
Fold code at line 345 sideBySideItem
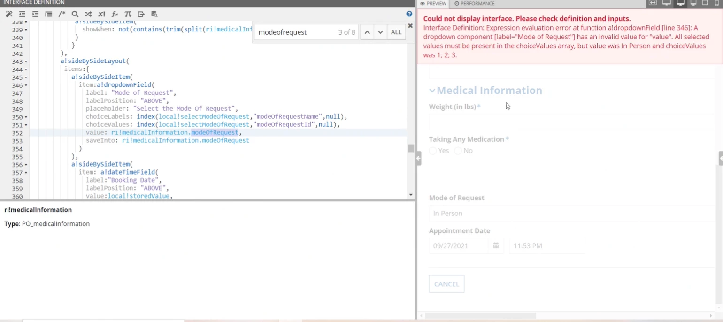(x=26, y=77)
